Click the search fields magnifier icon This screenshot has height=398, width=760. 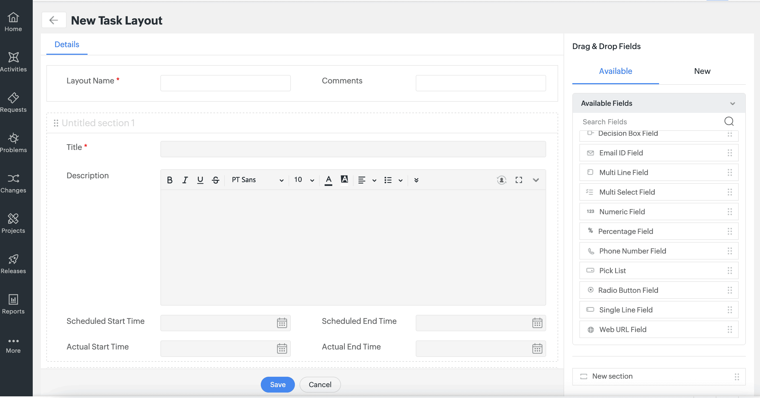click(x=729, y=122)
